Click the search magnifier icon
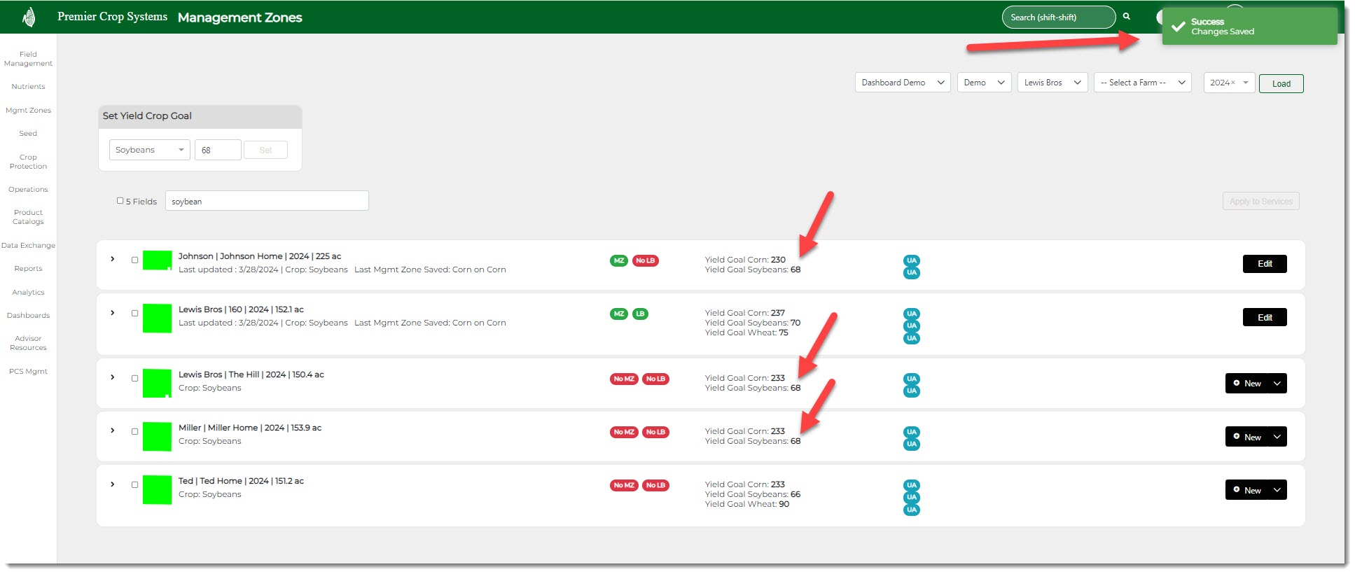The image size is (1355, 574). [1127, 17]
